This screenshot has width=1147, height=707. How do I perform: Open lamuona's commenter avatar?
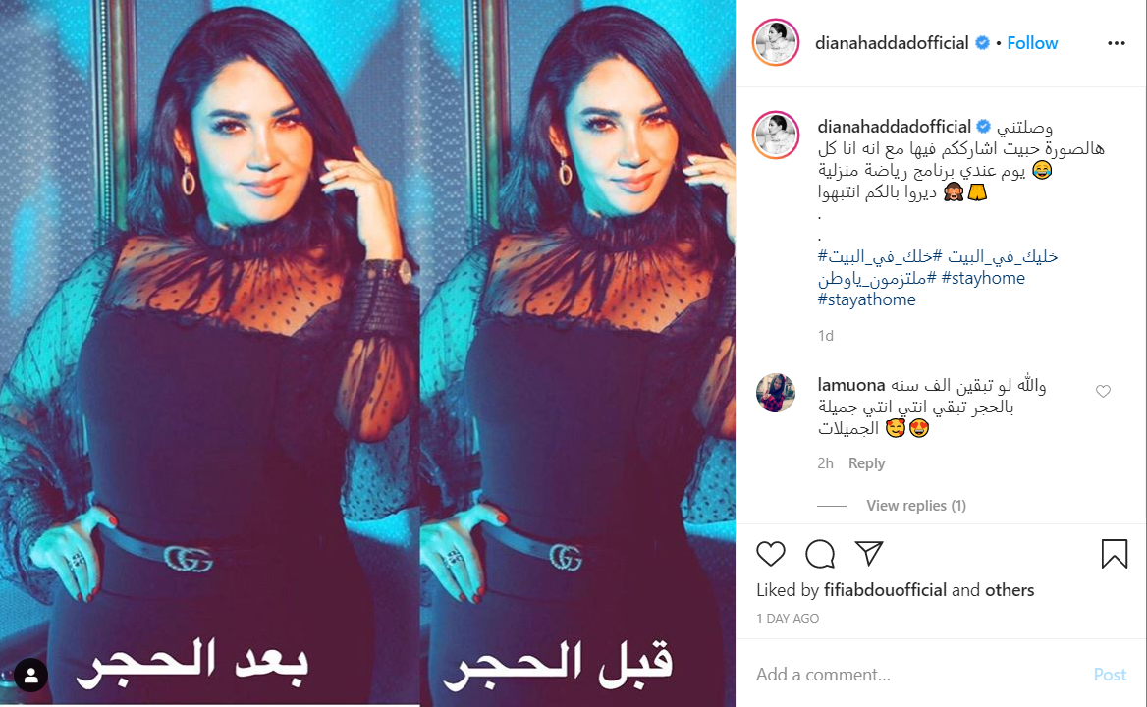click(776, 393)
